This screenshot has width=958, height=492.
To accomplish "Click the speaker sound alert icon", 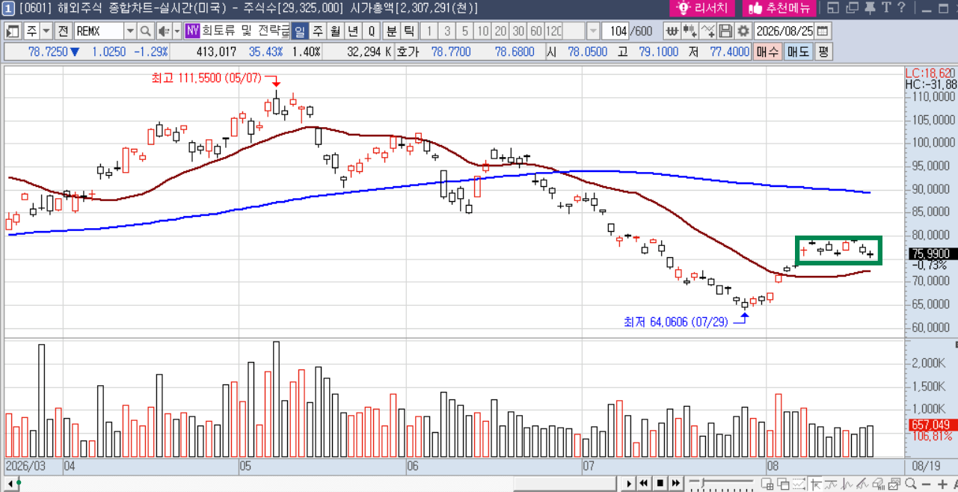I will [x=163, y=31].
